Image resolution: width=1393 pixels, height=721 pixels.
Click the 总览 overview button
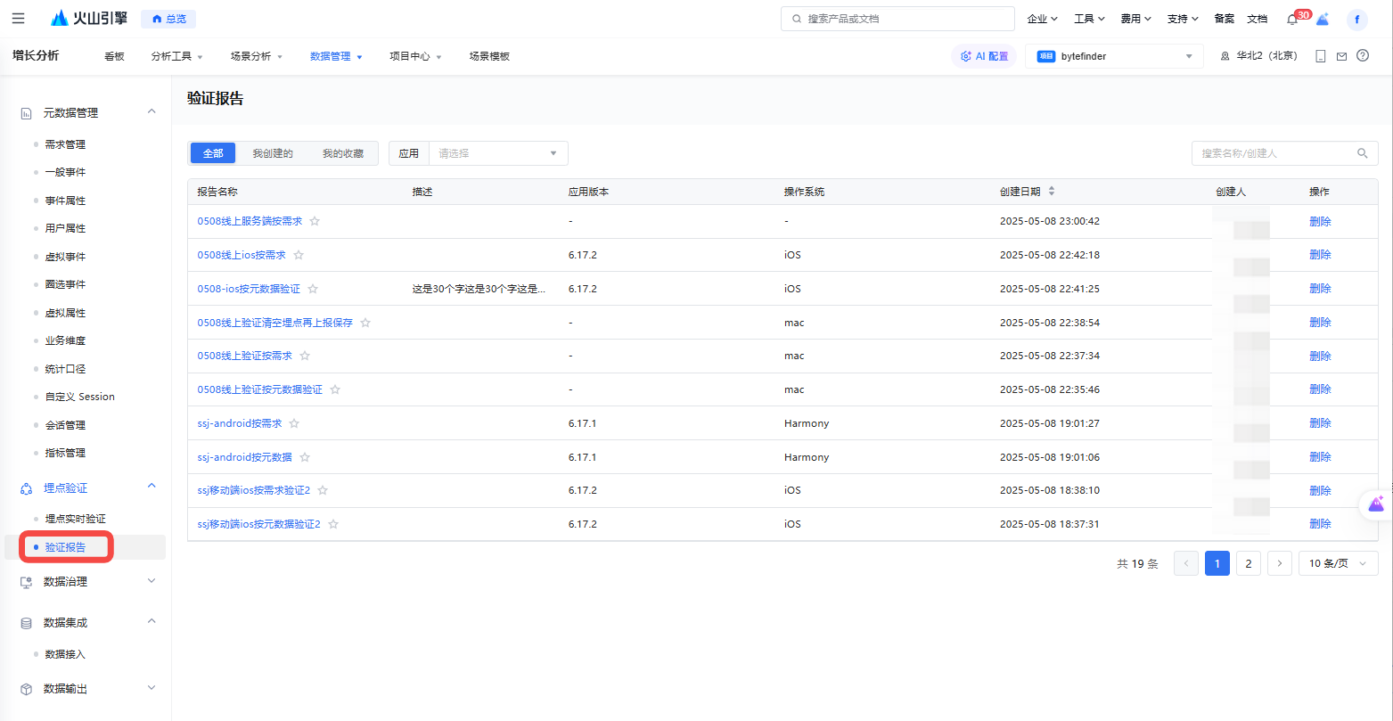(168, 19)
